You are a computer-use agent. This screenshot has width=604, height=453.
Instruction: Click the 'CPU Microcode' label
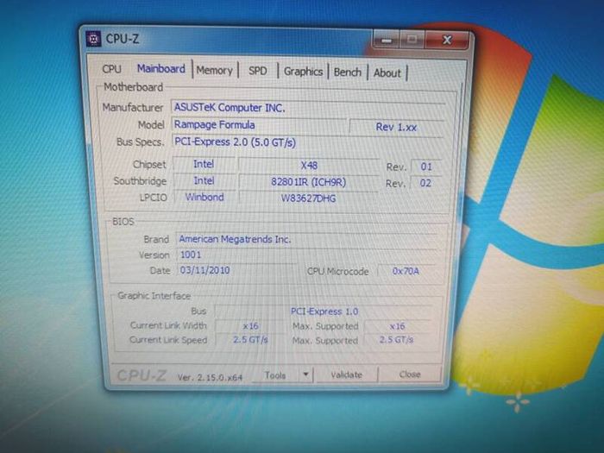click(x=338, y=272)
